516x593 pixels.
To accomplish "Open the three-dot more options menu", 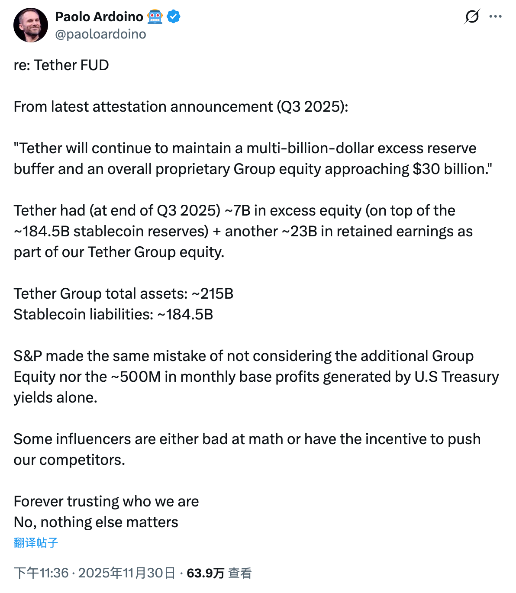I will [x=497, y=16].
